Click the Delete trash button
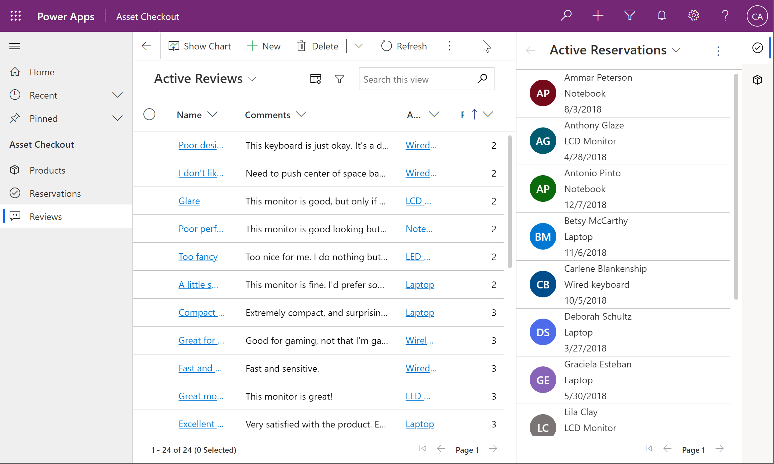Image resolution: width=774 pixels, height=464 pixels. (318, 46)
